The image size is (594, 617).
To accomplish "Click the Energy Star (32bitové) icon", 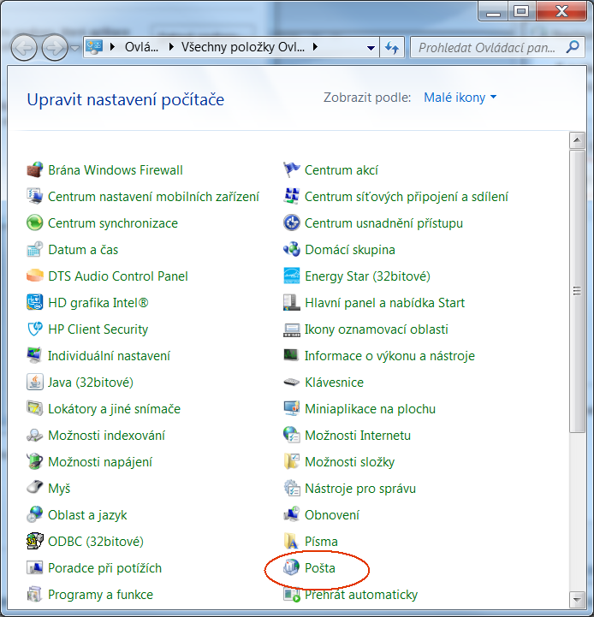I will click(292, 276).
